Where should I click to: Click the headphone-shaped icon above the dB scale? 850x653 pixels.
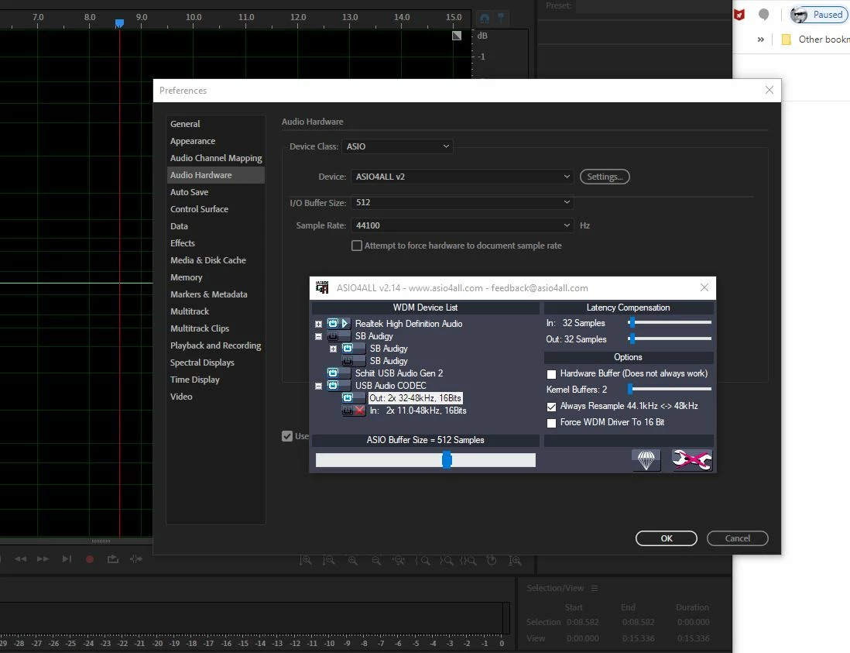pyautogui.click(x=485, y=19)
